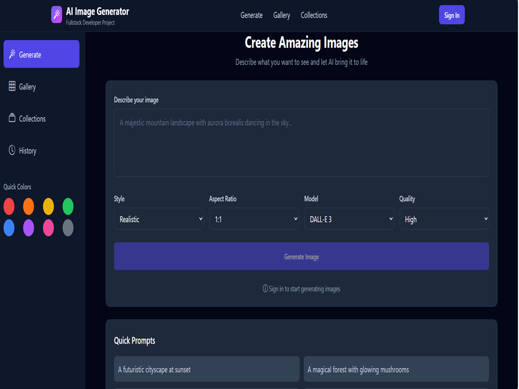Click the Sign In button
The width and height of the screenshot is (519, 389).
[452, 15]
